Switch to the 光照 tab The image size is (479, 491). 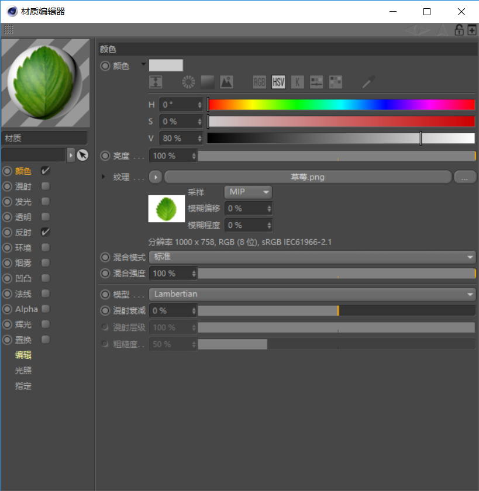24,370
